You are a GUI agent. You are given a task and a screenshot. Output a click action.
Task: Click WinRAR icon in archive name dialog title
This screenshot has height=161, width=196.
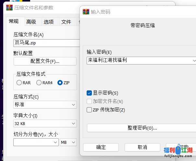coord(10,7)
